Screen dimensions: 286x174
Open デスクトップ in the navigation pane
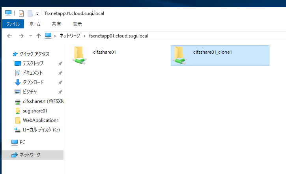click(33, 64)
